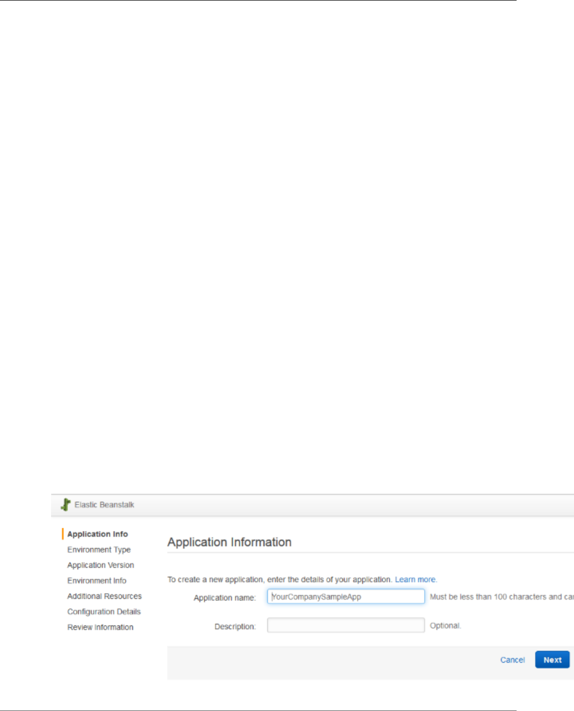Viewport: 574px width, 711px height.
Task: Click the Elastic Beanstalk header text
Action: coord(104,504)
